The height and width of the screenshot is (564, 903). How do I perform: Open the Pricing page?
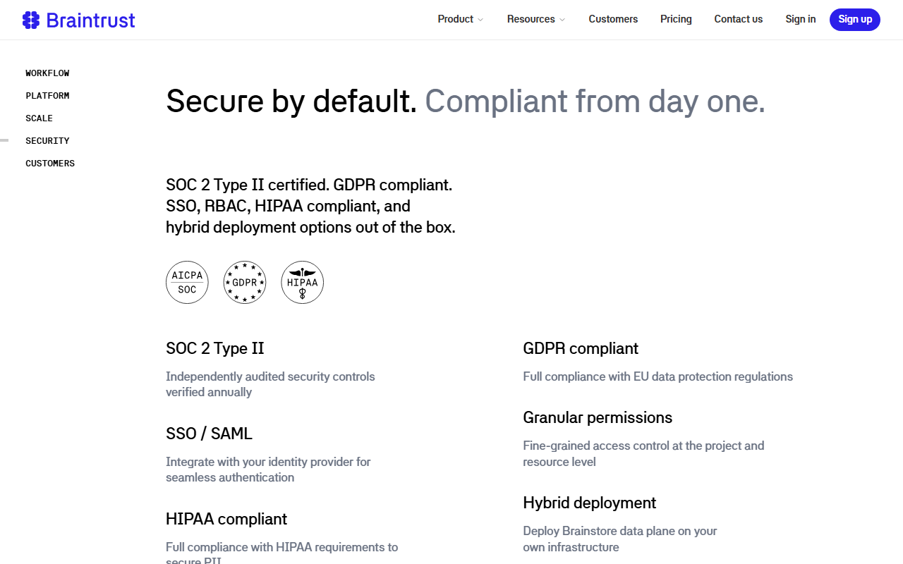(x=676, y=19)
